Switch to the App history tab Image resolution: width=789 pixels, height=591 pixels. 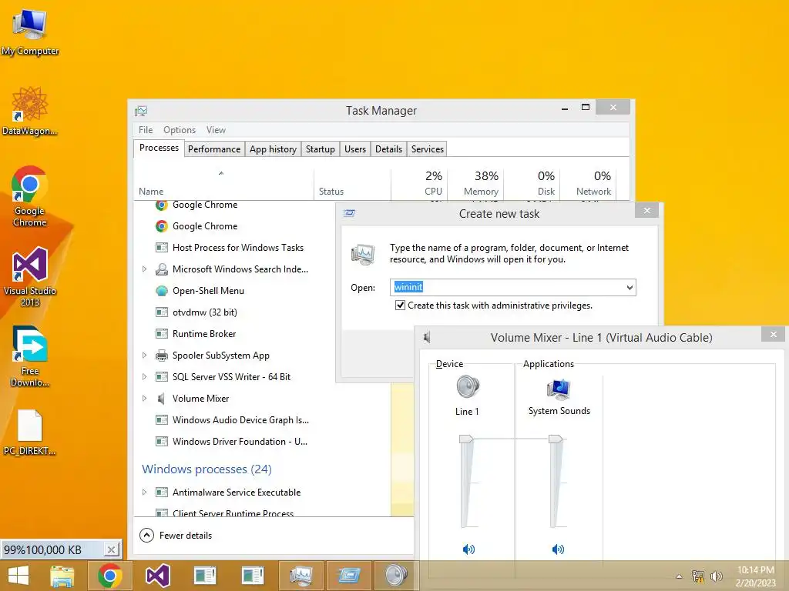click(x=273, y=149)
